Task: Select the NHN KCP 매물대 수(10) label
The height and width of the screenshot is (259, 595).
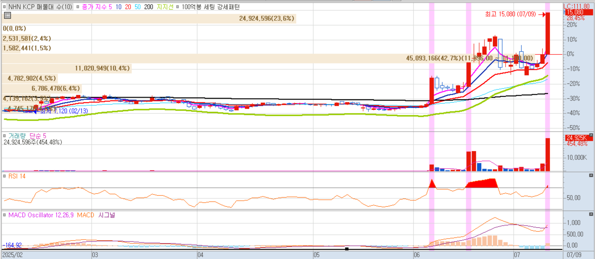Action: (40, 7)
